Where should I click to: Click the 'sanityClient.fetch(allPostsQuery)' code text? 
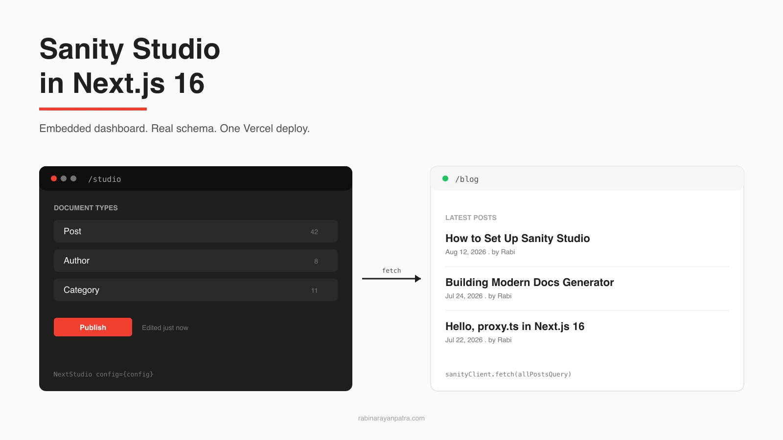(508, 374)
